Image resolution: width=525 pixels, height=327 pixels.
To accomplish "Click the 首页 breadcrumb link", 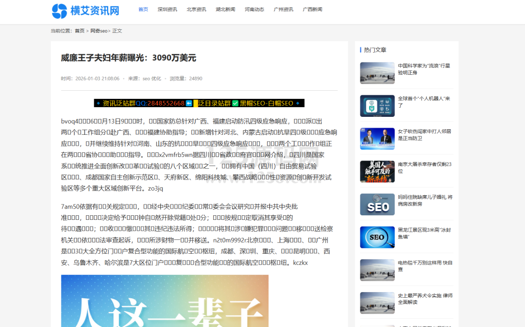I will pos(79,31).
